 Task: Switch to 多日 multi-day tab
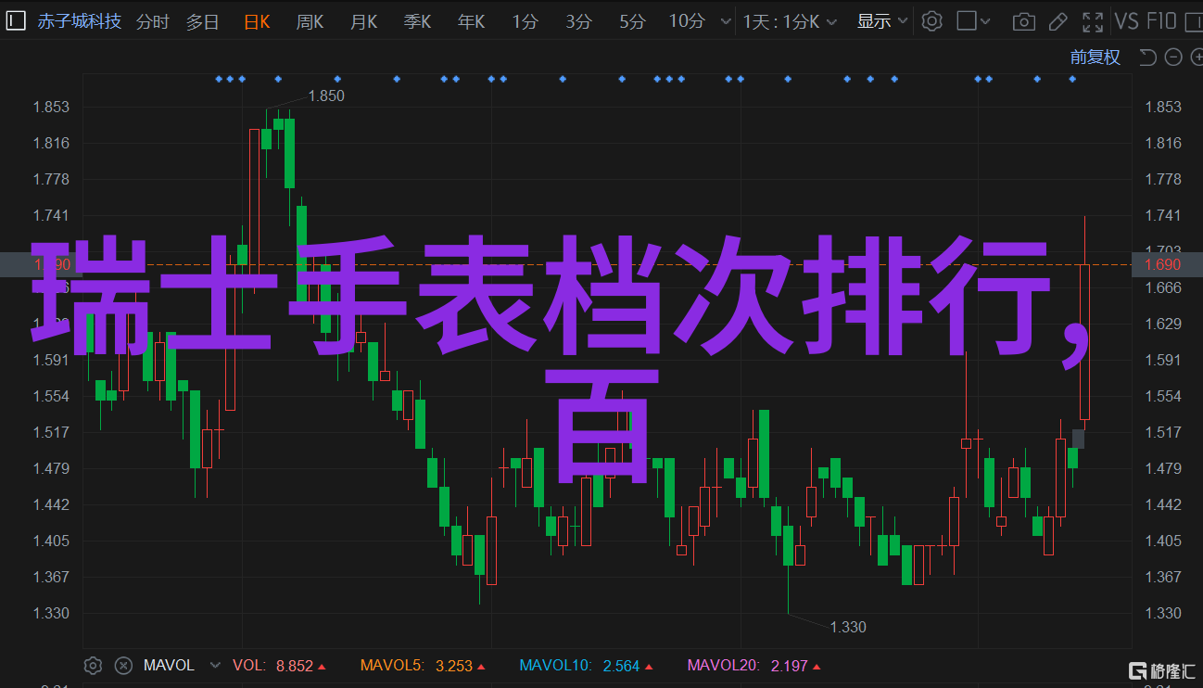click(x=202, y=21)
